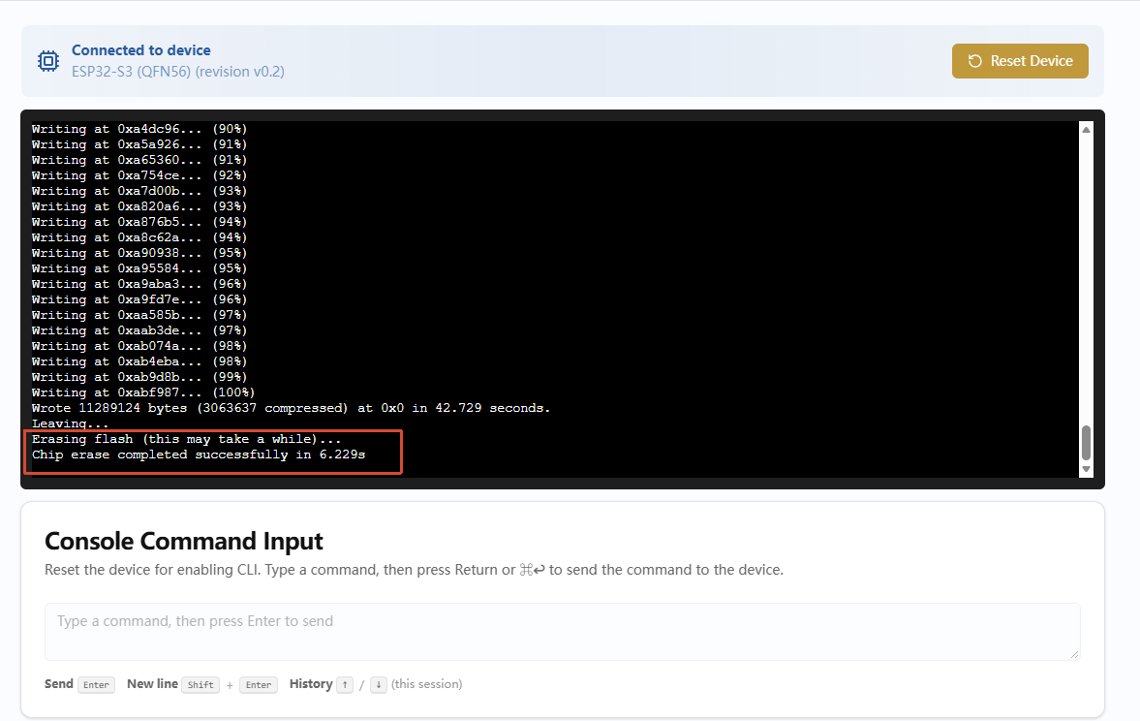The width and height of the screenshot is (1140, 721).
Task: Click the "Console Command Input" heading
Action: tap(184, 542)
